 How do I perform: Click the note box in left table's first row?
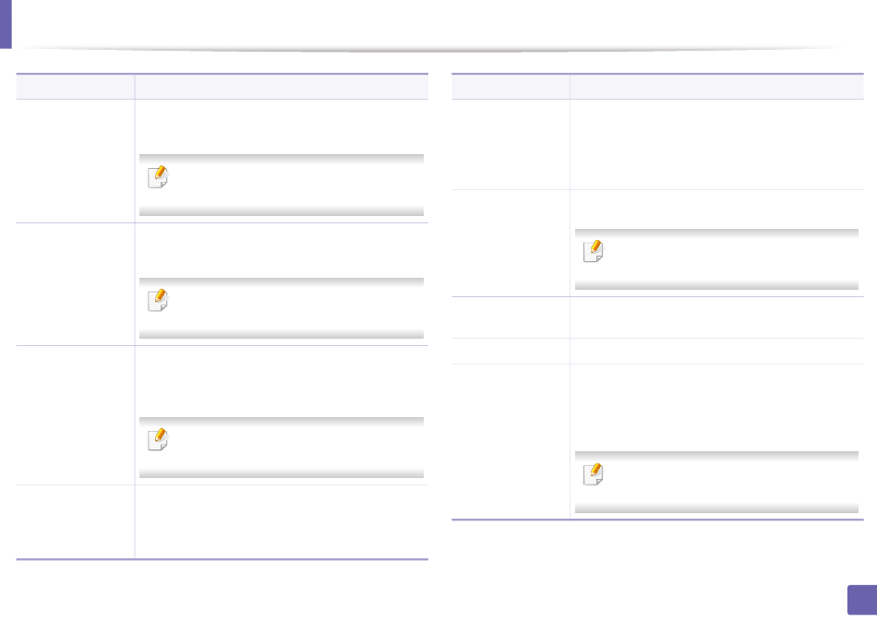282,185
